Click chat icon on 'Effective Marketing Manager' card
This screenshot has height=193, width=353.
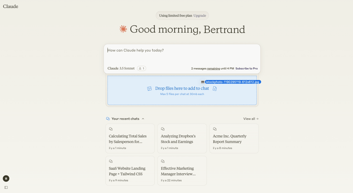tap(163, 161)
